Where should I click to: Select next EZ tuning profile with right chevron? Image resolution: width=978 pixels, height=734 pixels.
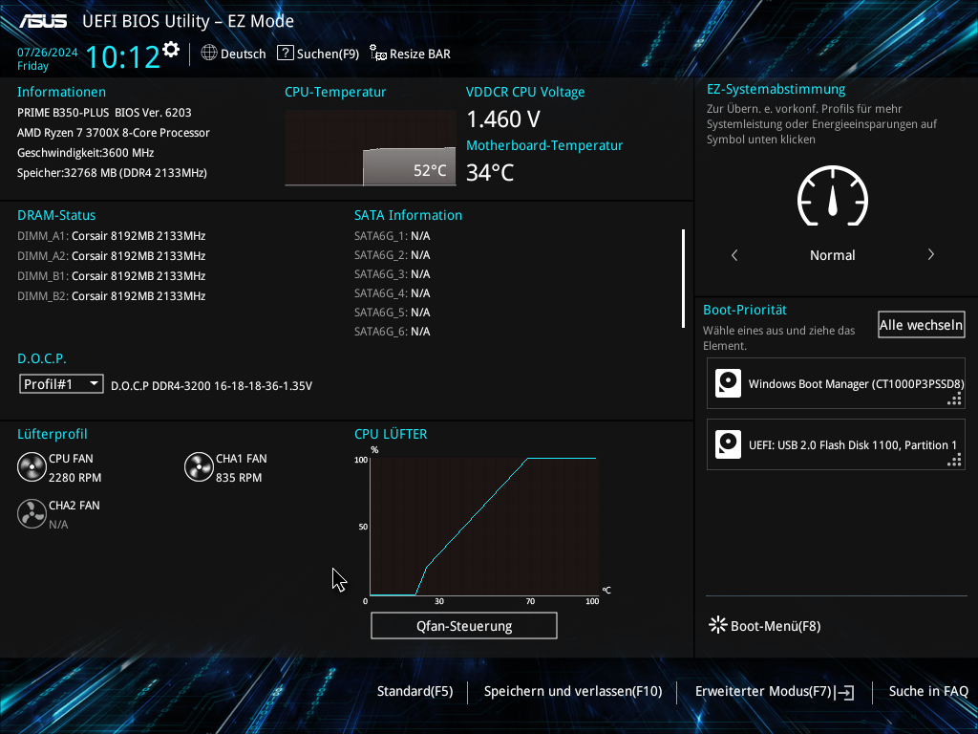[x=930, y=254]
